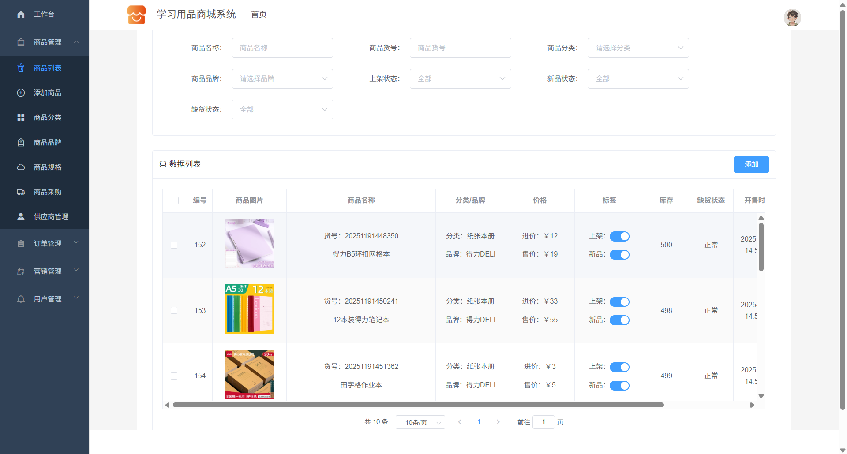Open the user avatar in top right
This screenshot has width=847, height=454.
tap(792, 18)
